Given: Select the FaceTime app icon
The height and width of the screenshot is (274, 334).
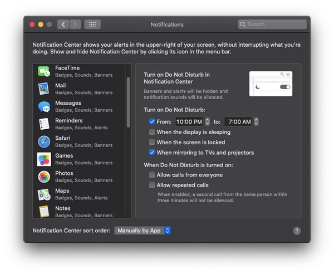Looking at the screenshot, I should (45, 71).
